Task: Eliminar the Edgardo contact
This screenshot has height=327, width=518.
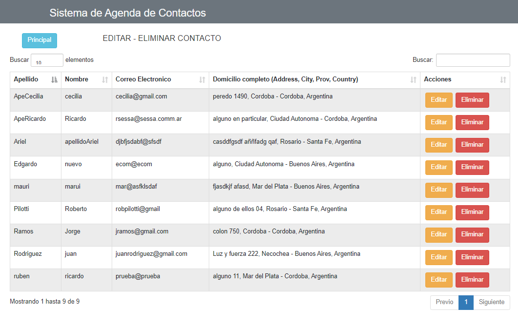Action: (472, 167)
